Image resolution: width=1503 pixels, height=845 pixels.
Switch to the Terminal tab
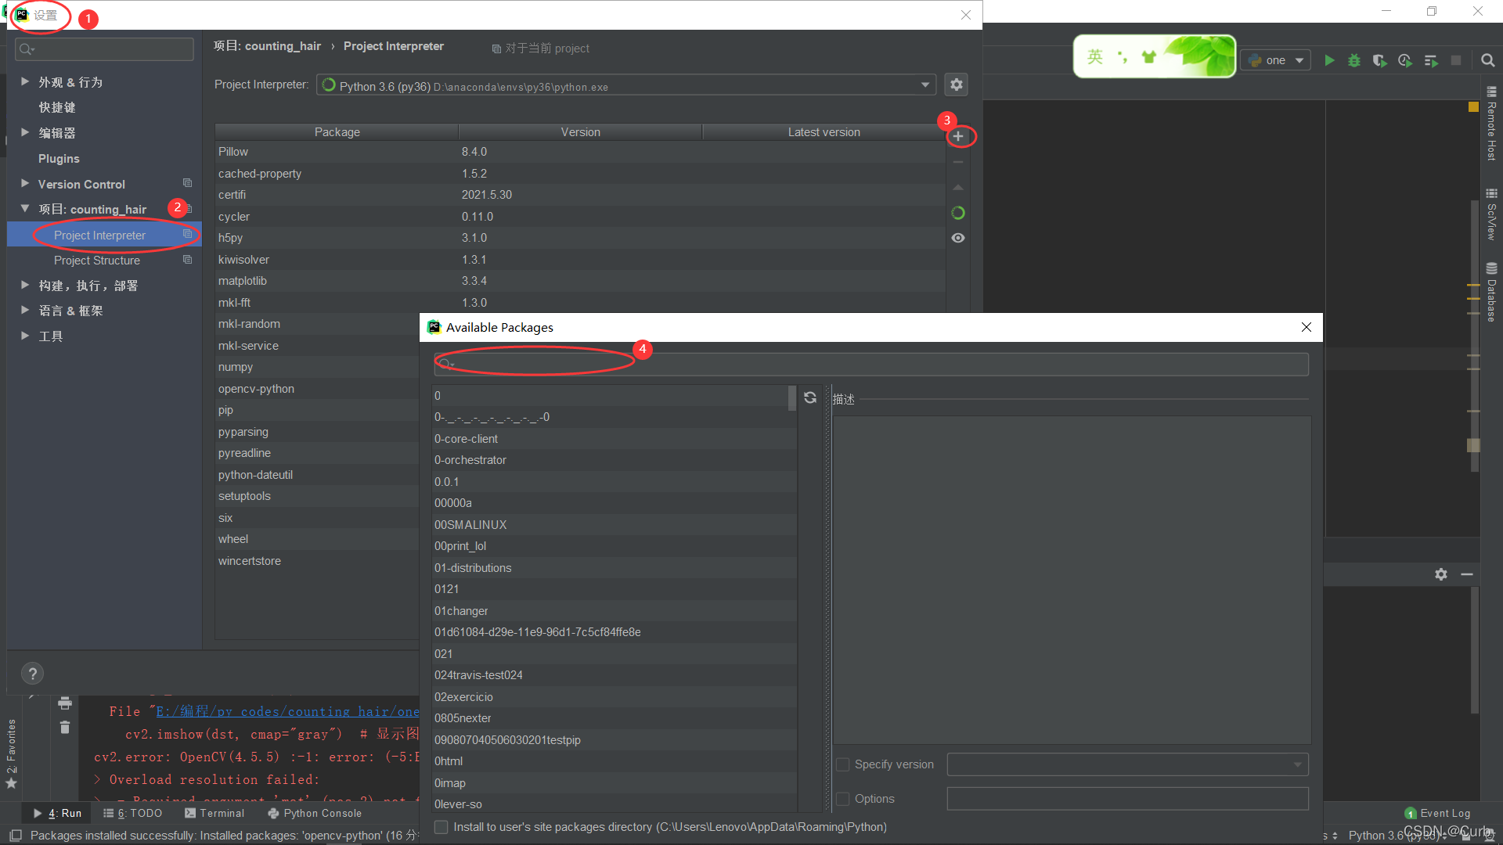point(214,813)
